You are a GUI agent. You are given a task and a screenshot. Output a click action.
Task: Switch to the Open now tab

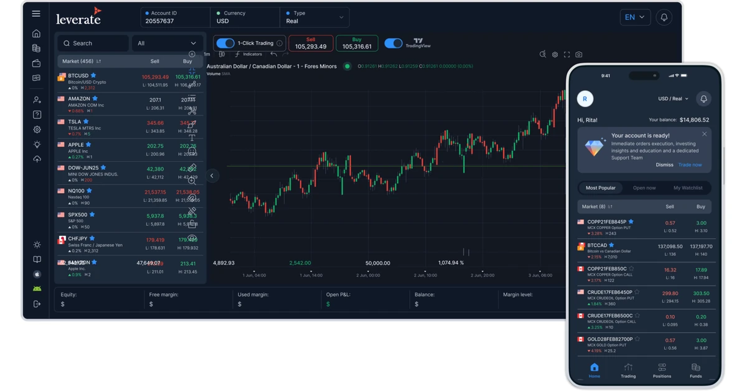[644, 187]
